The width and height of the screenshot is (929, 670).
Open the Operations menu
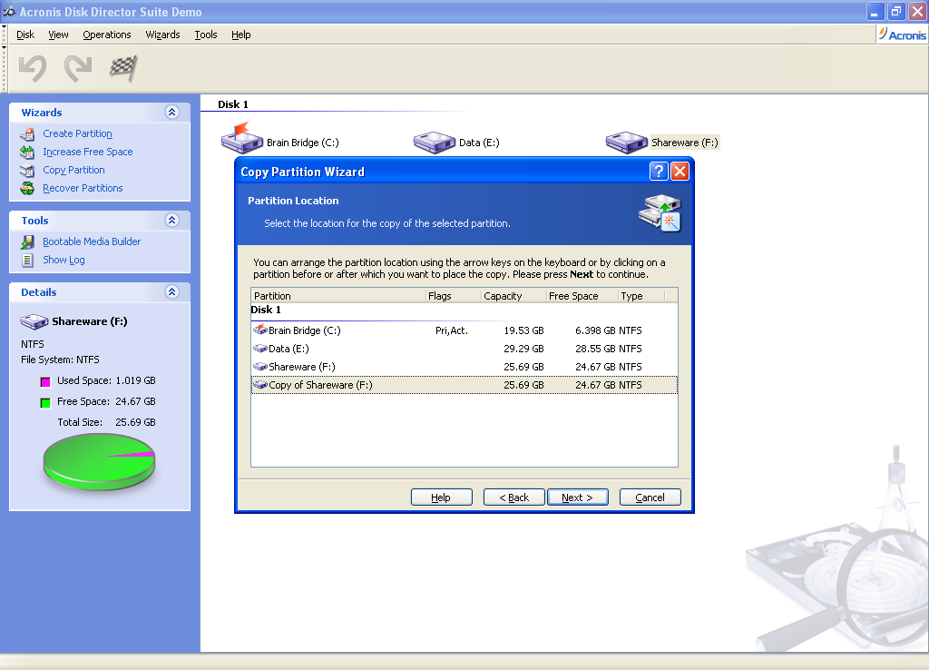coord(107,34)
